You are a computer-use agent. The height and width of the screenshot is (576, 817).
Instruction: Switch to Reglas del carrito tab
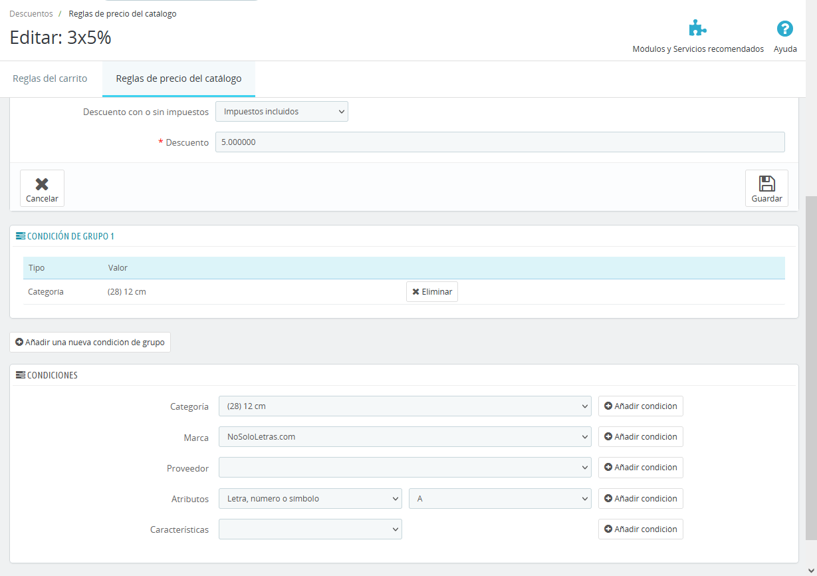(x=50, y=78)
